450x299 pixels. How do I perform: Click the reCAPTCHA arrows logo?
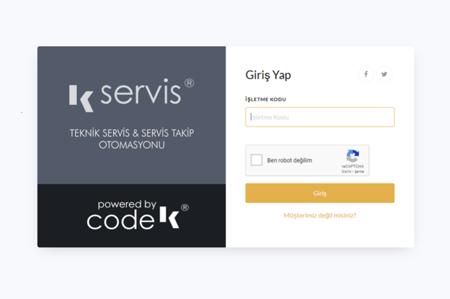pos(353,156)
